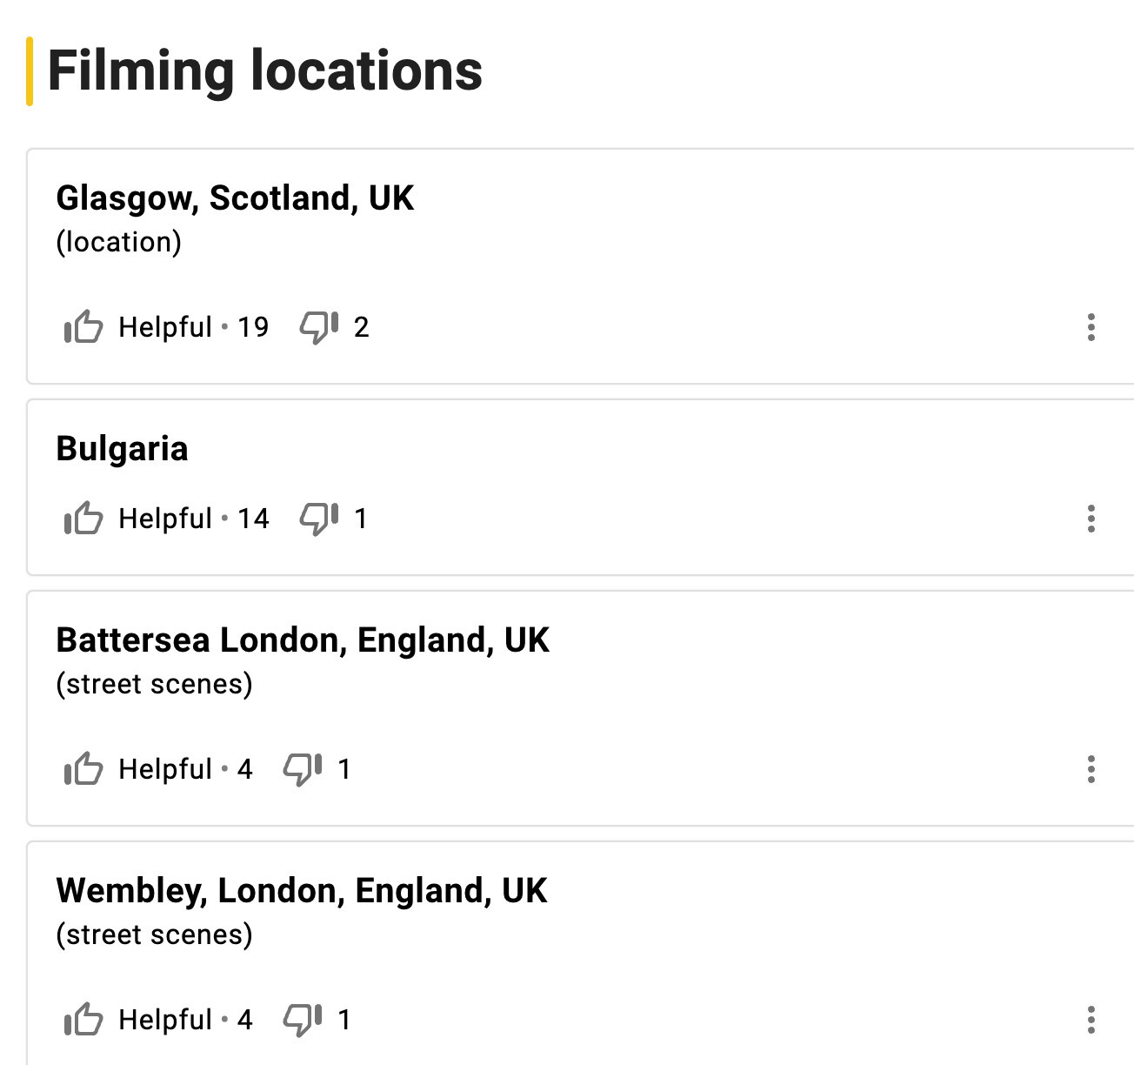Viewport: 1134px width, 1065px height.
Task: Open Wembley, London, England, UK link
Action: pyautogui.click(x=302, y=891)
